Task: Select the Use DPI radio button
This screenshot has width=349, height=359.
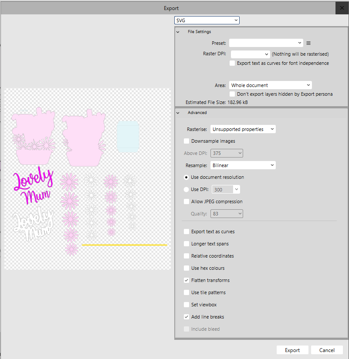Action: coord(186,189)
